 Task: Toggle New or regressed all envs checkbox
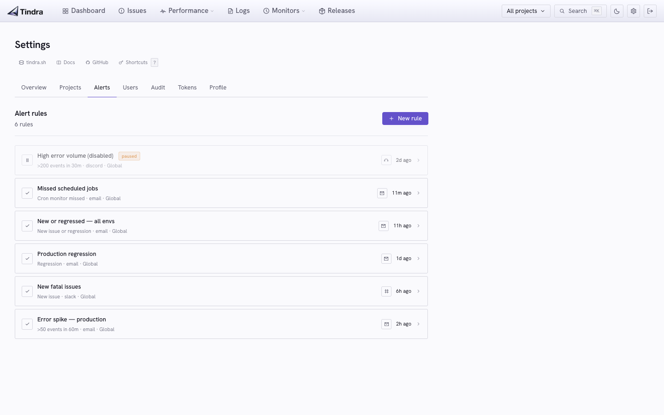point(27,225)
